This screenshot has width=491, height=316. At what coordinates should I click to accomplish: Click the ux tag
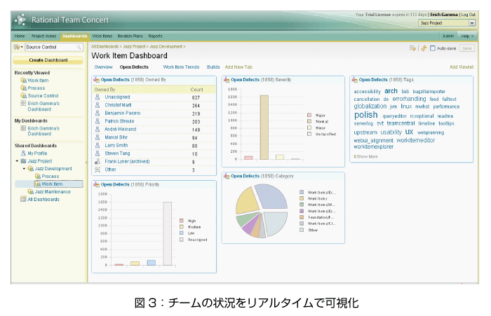coord(409,132)
